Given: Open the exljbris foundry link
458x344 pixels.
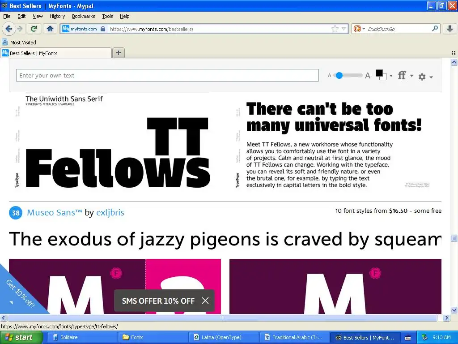Looking at the screenshot, I should tap(110, 212).
